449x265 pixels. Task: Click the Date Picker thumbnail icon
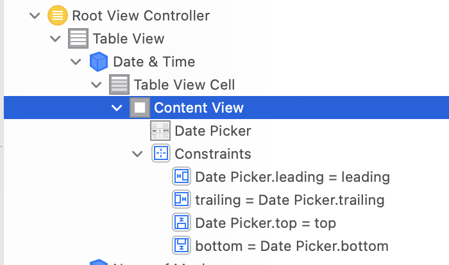pos(160,131)
